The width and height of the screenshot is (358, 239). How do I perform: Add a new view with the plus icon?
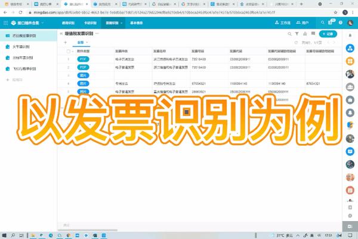pos(66,42)
